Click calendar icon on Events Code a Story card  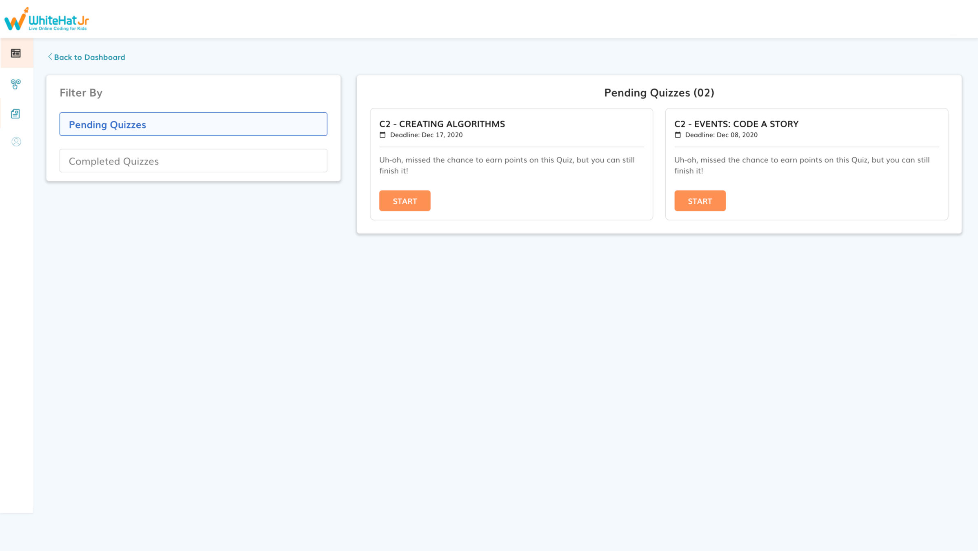pos(678,135)
